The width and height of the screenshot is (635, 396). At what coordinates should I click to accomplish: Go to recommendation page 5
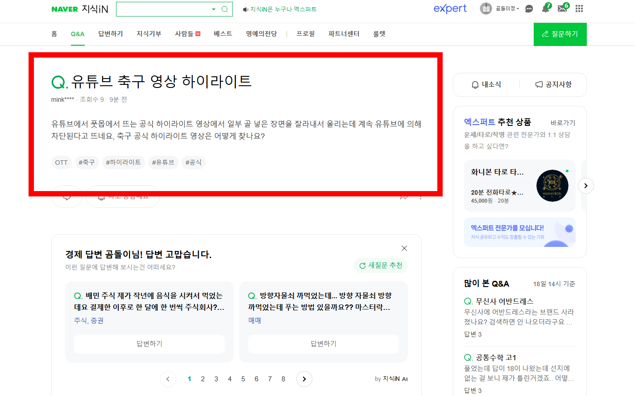pos(243,379)
